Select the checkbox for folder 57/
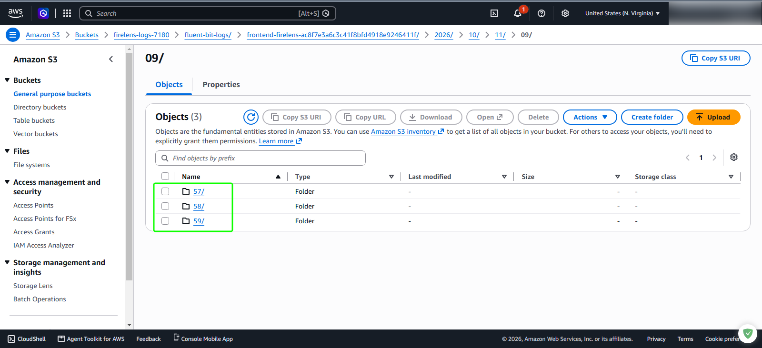The width and height of the screenshot is (762, 348). (165, 191)
